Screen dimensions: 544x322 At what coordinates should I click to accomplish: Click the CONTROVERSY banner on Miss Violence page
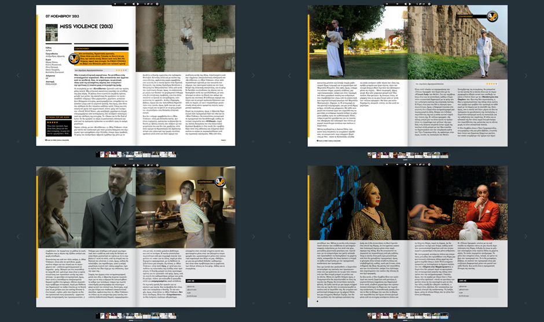[x=101, y=49]
